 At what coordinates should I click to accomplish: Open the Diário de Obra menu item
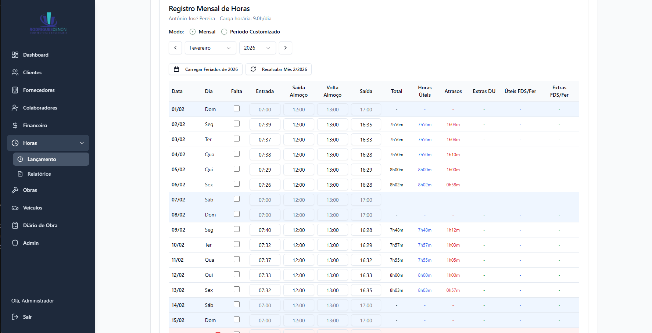tap(40, 225)
